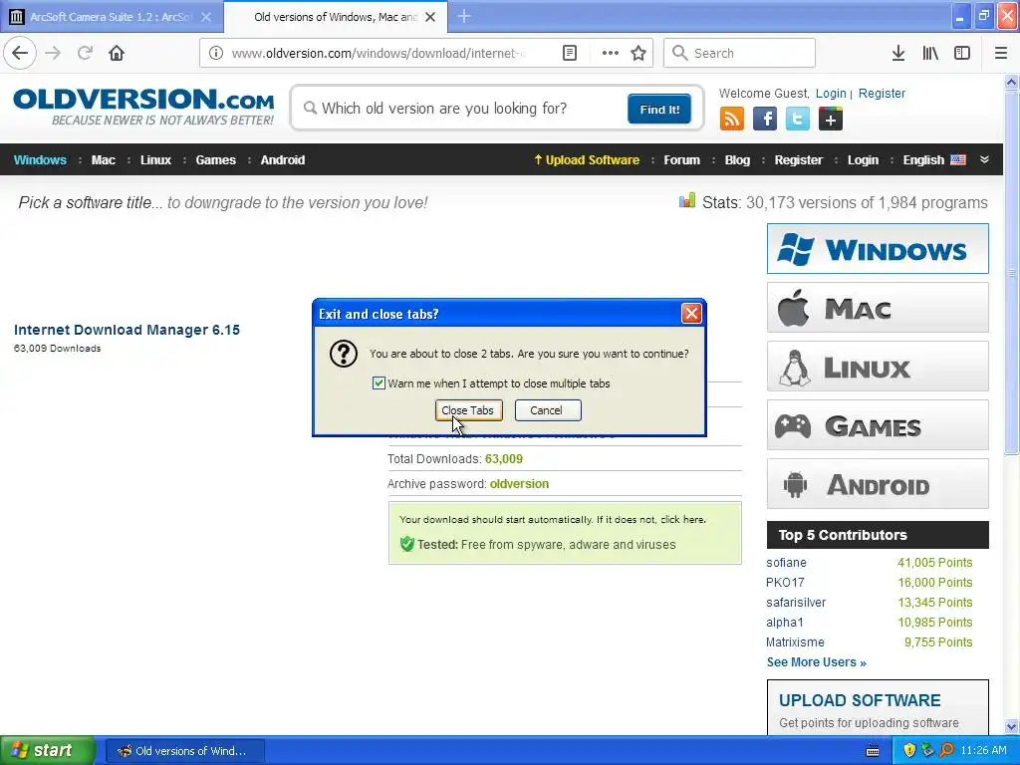Bookmark this page with the star icon
Image resolution: width=1020 pixels, height=765 pixels.
pyautogui.click(x=638, y=54)
